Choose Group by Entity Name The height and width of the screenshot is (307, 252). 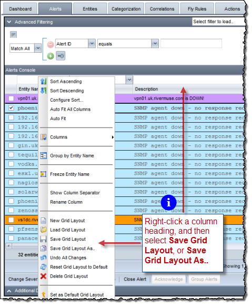[72, 156]
